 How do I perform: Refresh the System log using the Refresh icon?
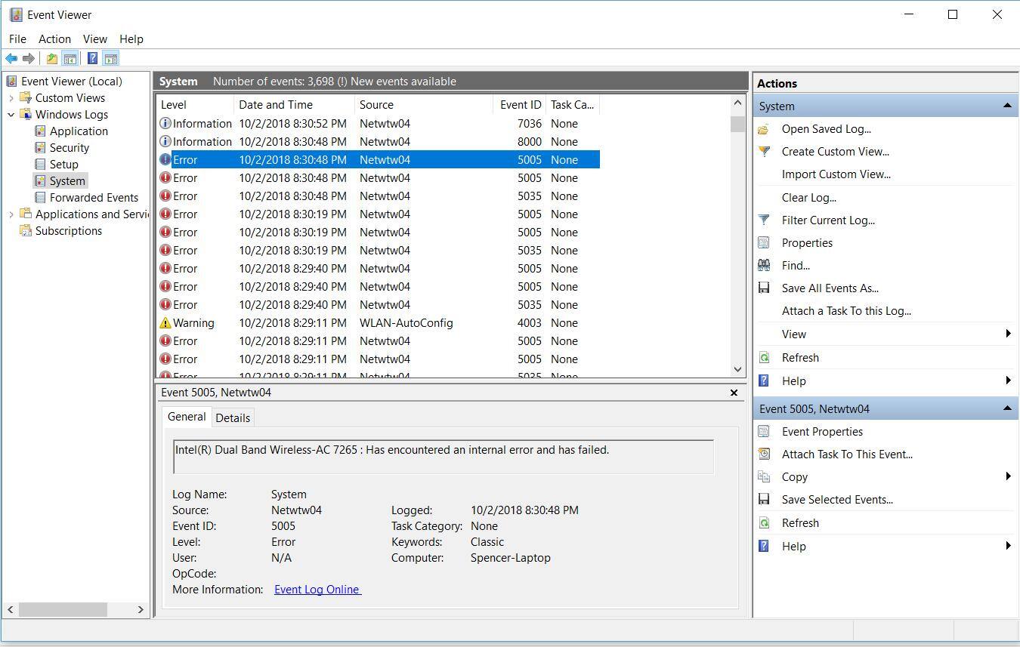point(765,357)
